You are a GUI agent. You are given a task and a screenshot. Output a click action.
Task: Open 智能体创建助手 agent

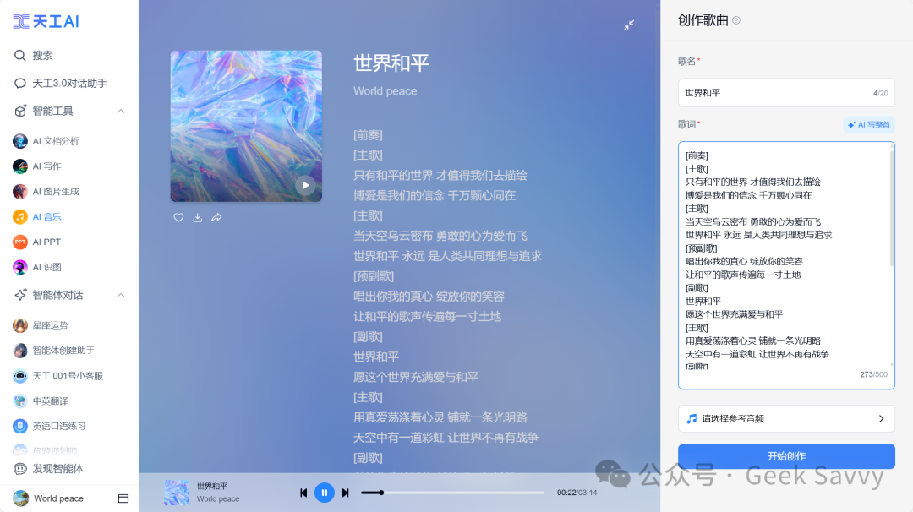53,351
